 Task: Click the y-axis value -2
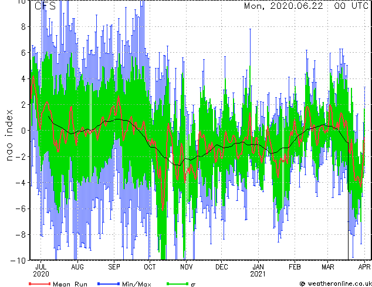point(21,156)
